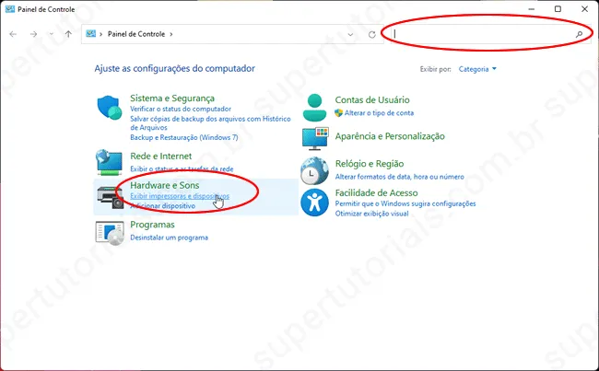Open Sistema e Segurança heading

[x=172, y=99]
